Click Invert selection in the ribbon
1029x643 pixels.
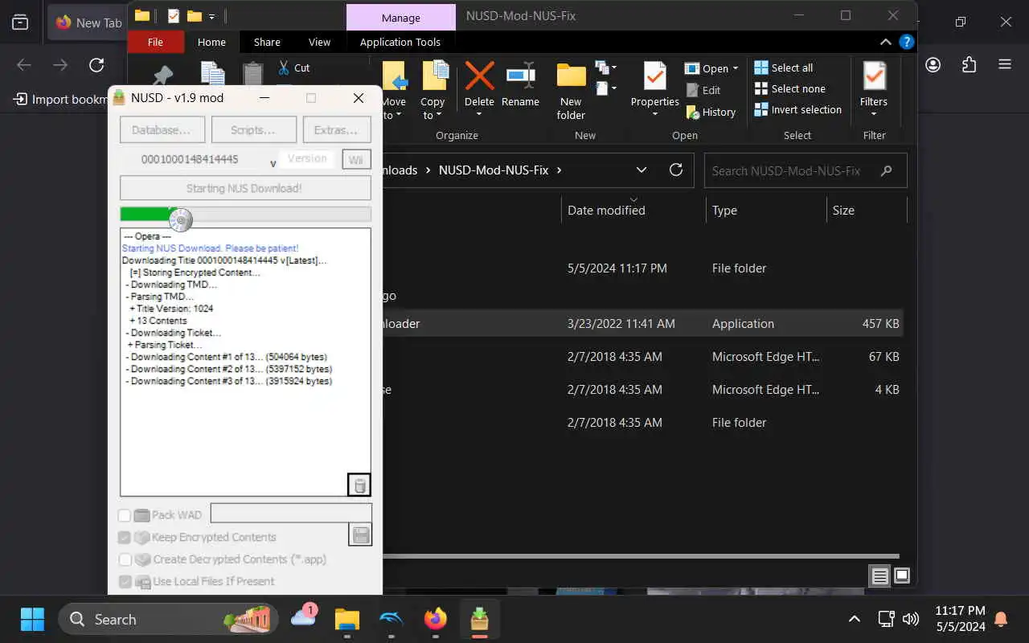[798, 109]
